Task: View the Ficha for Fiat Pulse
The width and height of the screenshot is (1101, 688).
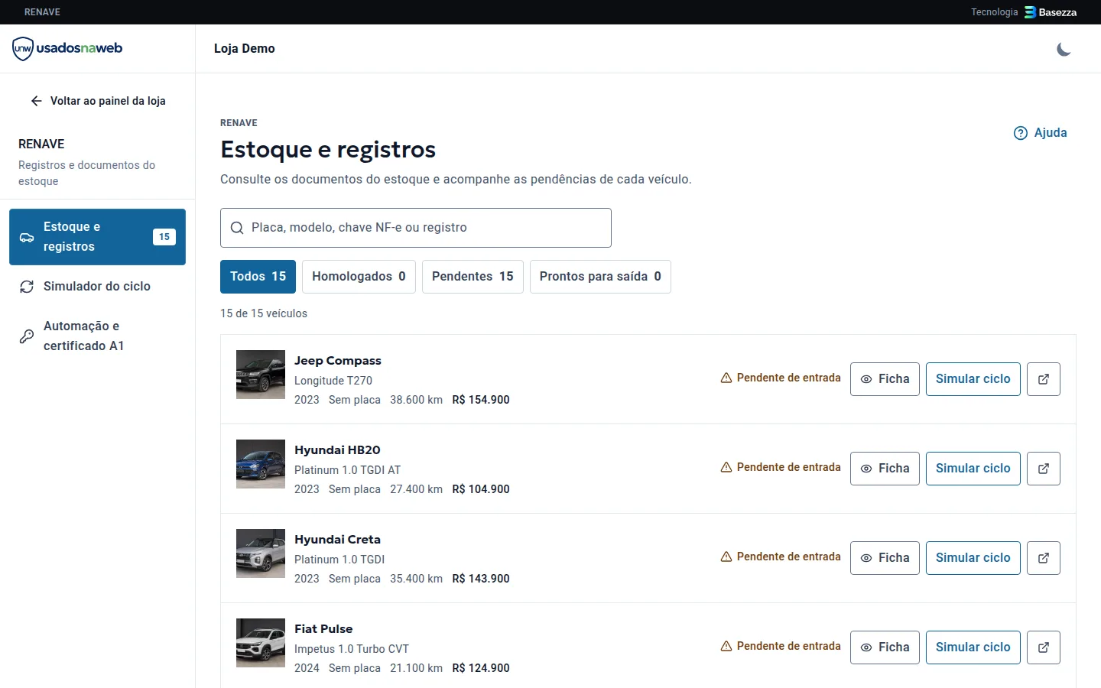Action: pyautogui.click(x=885, y=647)
